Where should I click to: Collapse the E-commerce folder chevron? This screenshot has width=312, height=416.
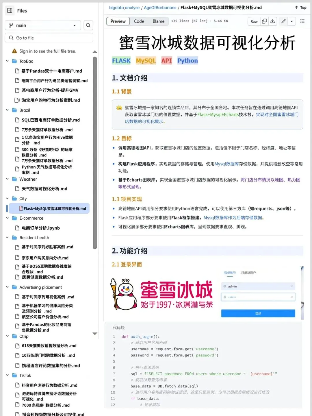(8, 218)
